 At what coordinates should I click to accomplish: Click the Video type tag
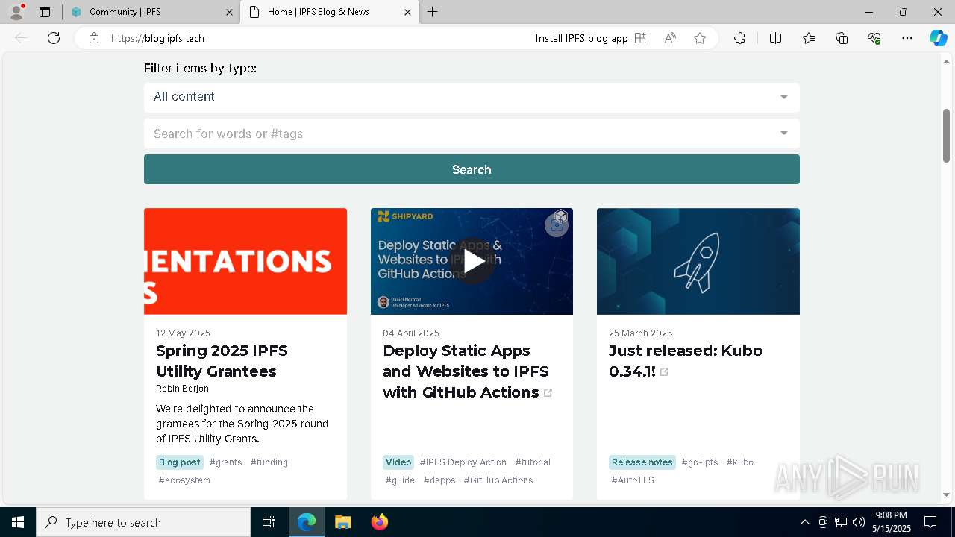coord(398,462)
